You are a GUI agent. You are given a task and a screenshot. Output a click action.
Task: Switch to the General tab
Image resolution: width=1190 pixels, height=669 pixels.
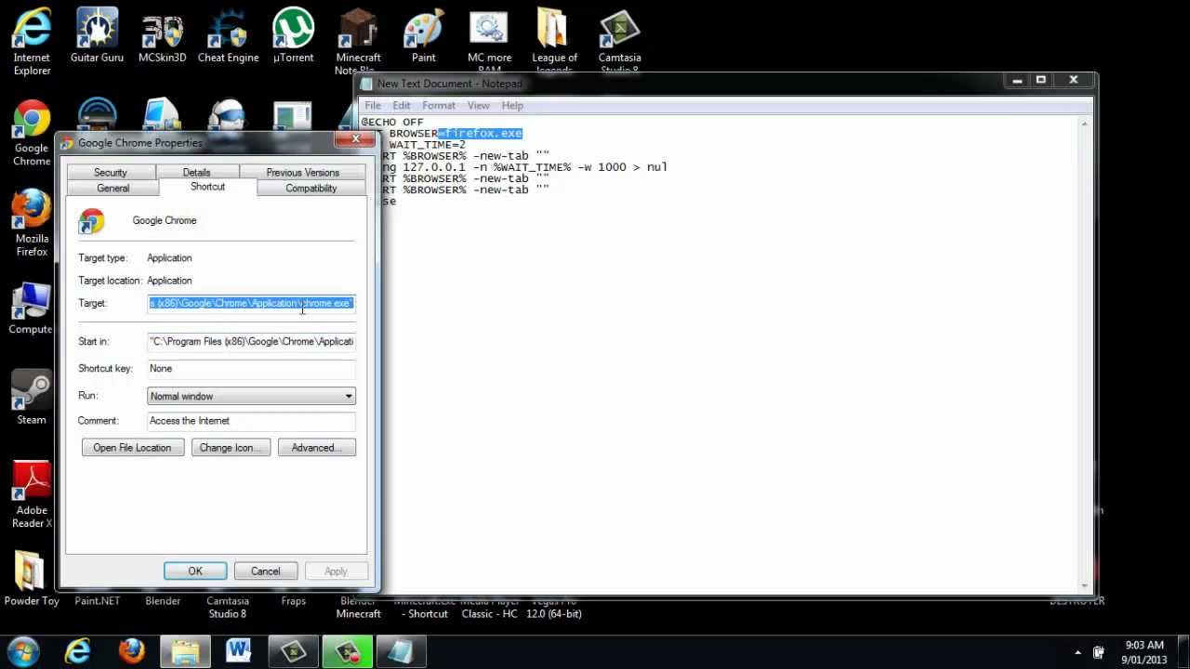[x=113, y=189]
